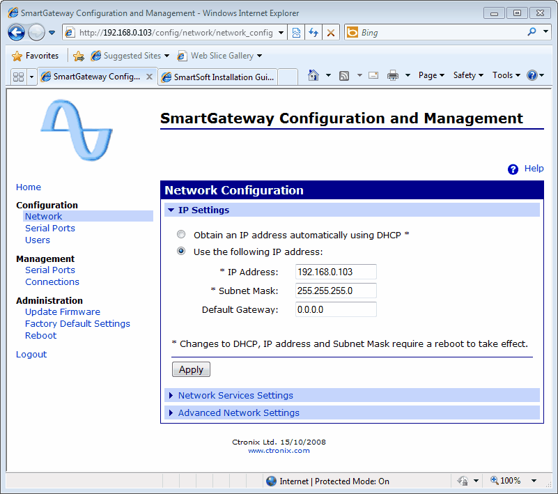Screen dimensions: 558x494
Task: Stop loading with the red X icon
Action: [331, 33]
